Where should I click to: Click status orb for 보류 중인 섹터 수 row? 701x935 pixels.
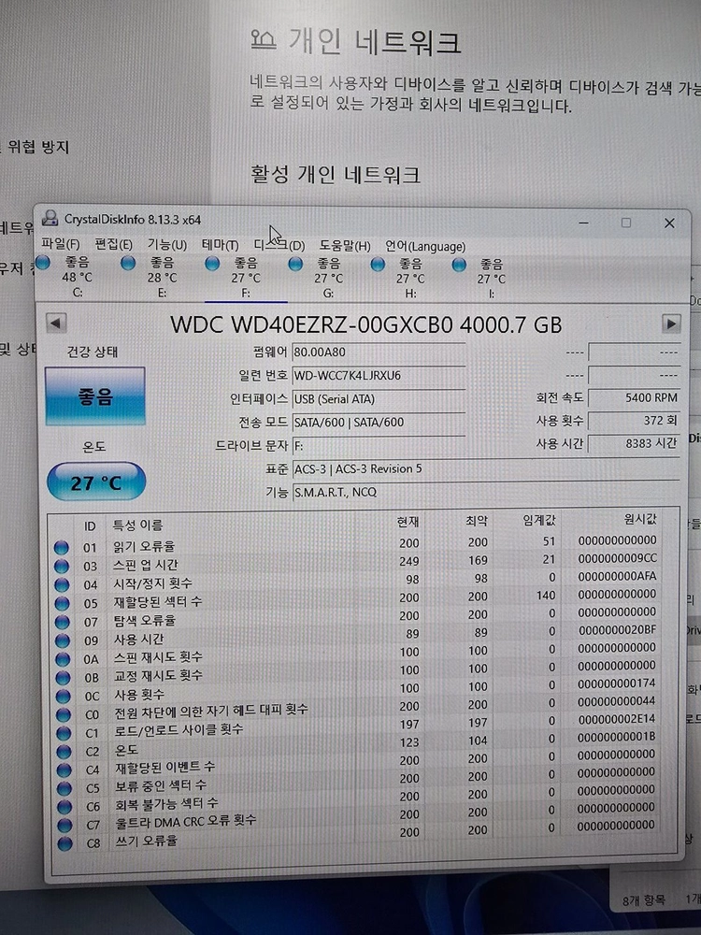pos(64,788)
